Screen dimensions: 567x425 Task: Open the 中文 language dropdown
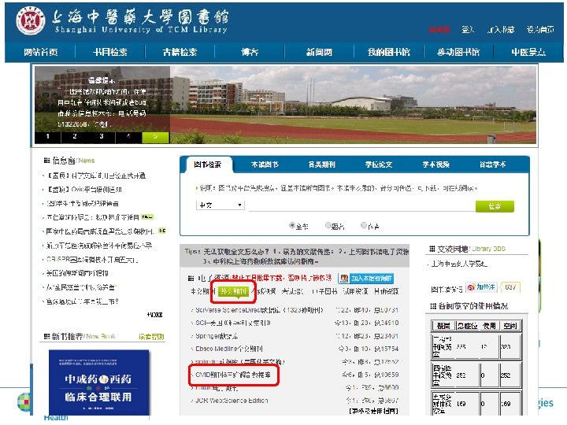(220, 205)
